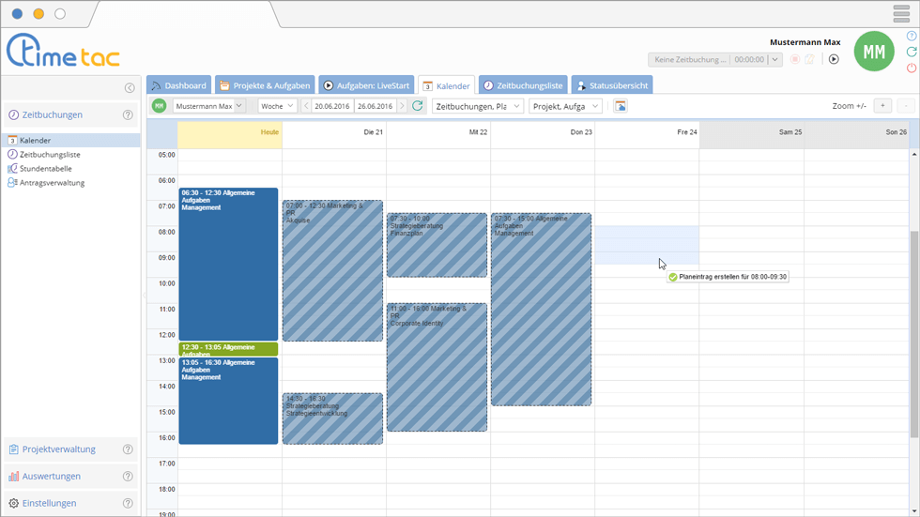Open the browser hamburger menu
Screen dimensions: 920x517
click(x=901, y=13)
